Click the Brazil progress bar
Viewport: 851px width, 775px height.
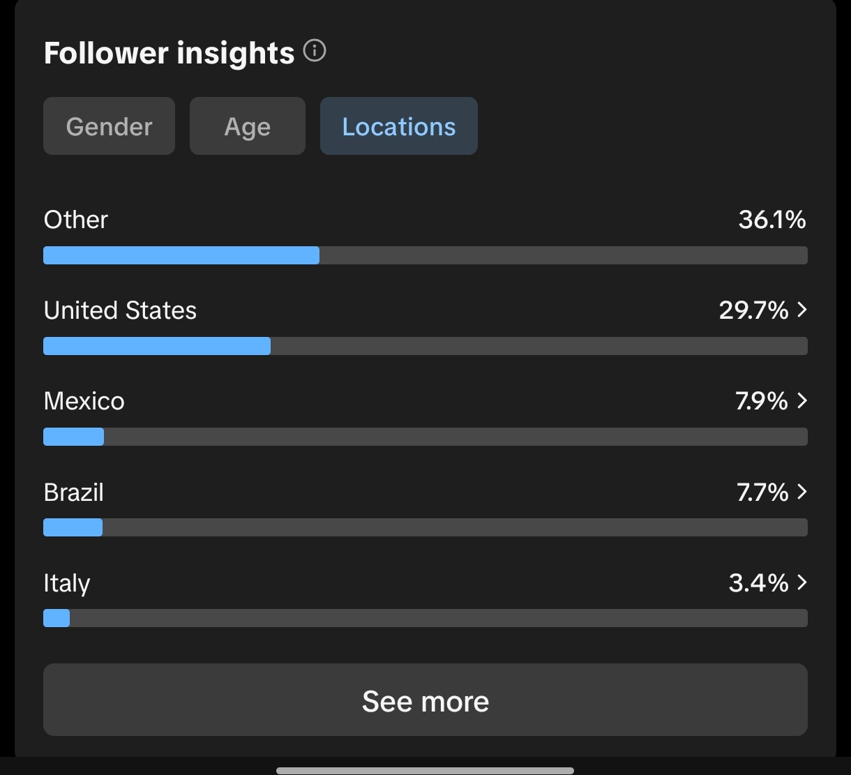coord(425,527)
